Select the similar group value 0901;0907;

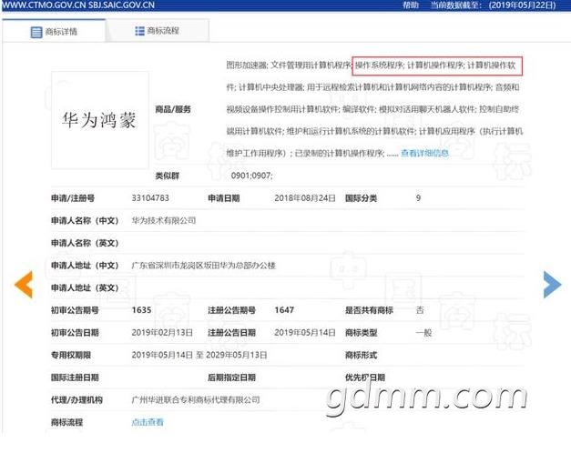click(251, 176)
